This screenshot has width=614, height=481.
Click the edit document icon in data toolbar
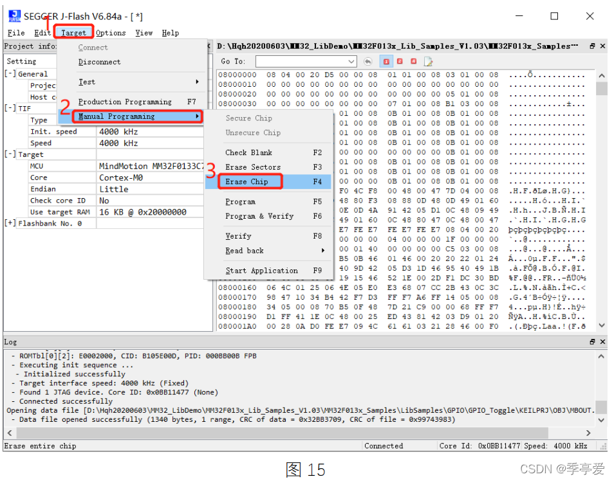tap(428, 62)
